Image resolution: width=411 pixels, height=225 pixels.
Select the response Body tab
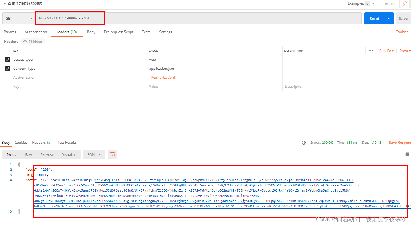(6, 143)
